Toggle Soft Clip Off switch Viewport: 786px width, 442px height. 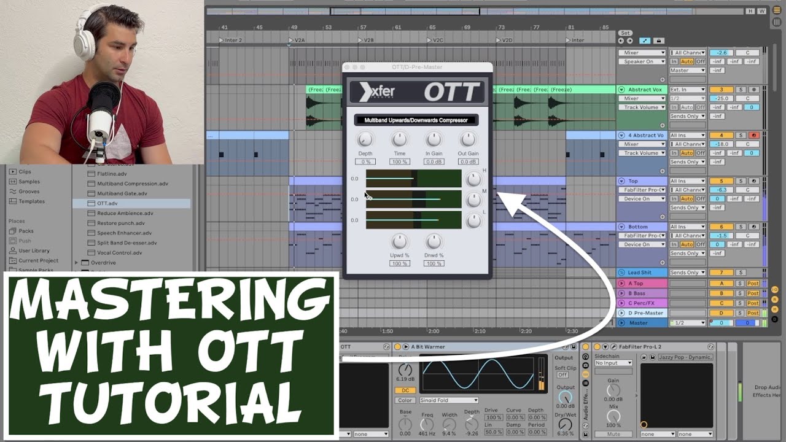coord(562,375)
